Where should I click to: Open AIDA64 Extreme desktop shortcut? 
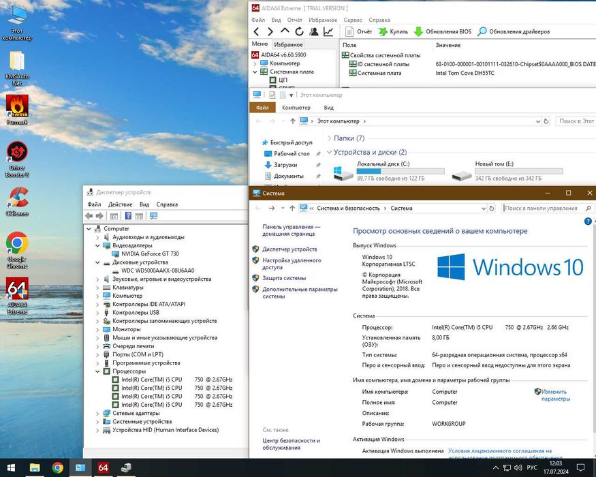(x=17, y=296)
